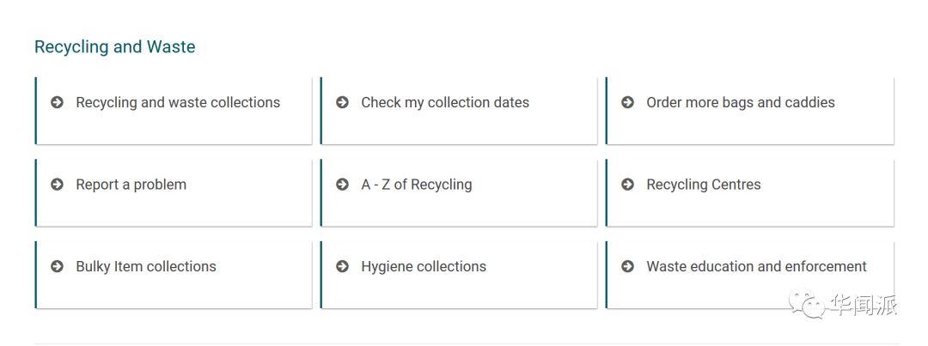Viewport: 928px width, 346px height.
Task: Open Recycling and waste collections link
Action: (x=178, y=103)
